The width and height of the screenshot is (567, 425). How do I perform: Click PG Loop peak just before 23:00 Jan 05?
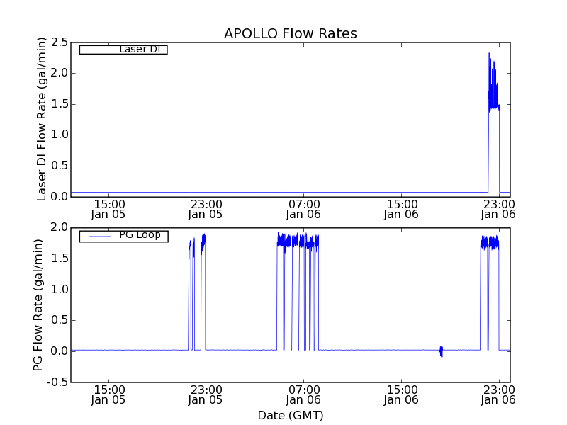[203, 242]
